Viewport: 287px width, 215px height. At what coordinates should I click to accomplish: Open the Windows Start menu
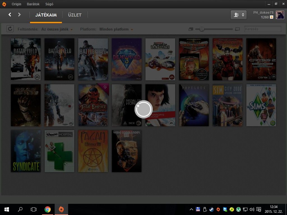(7, 209)
